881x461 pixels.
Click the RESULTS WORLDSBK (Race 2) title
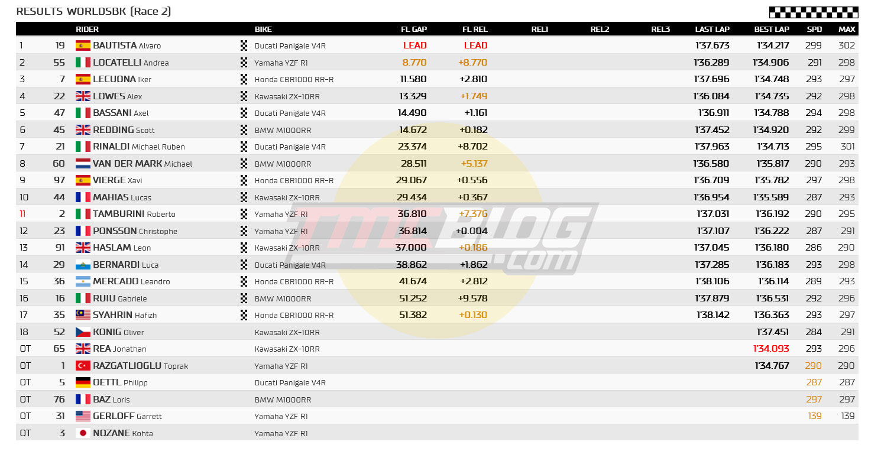[93, 11]
